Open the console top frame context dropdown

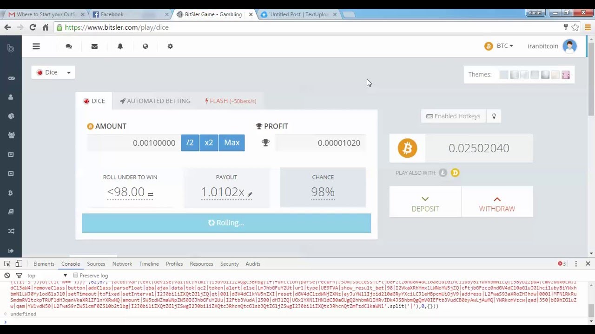47,276
